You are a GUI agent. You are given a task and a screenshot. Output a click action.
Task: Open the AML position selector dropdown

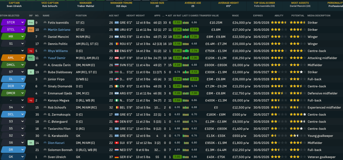pyautogui.click(x=23, y=58)
